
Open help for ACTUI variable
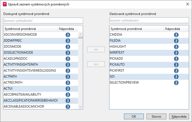point(68,89)
